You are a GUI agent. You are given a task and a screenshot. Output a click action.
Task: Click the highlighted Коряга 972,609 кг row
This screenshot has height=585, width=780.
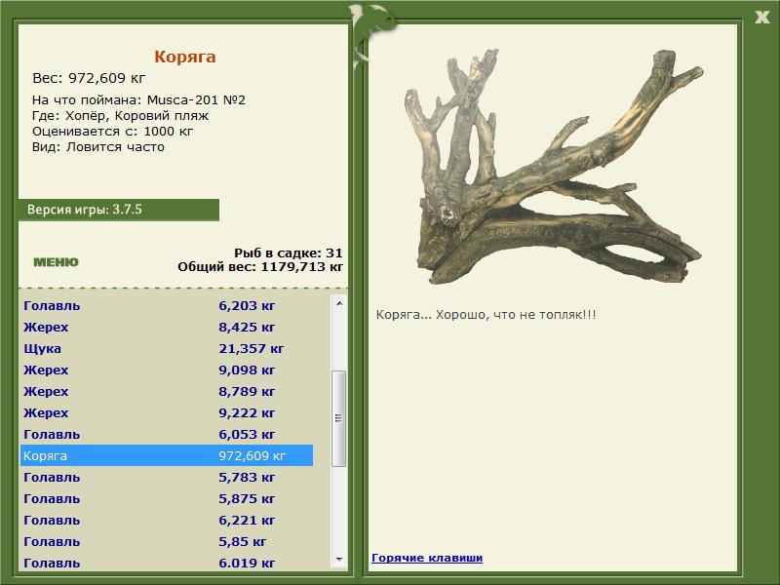(166, 455)
